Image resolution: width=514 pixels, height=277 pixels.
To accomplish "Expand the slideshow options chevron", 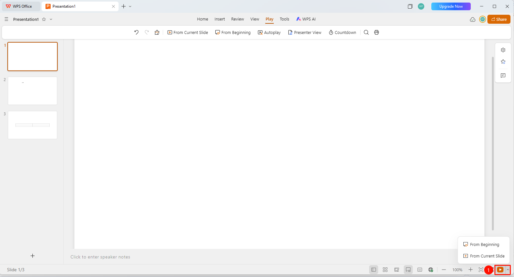I will coord(508,270).
